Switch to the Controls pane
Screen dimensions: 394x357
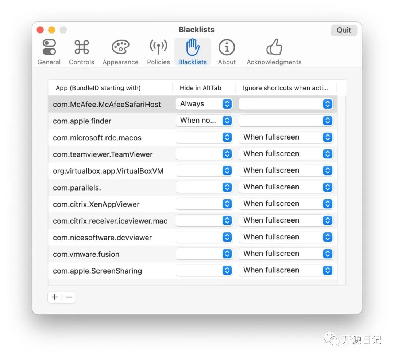click(x=82, y=52)
